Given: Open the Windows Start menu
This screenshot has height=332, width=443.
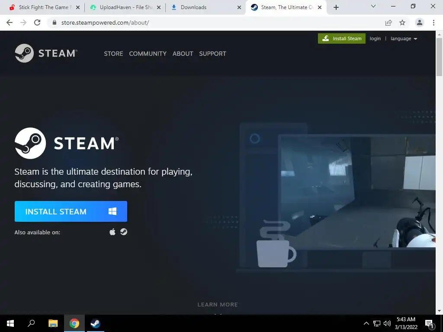Looking at the screenshot, I should point(10,323).
